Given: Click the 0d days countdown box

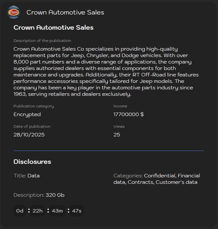Looking at the screenshot, I should click(x=20, y=211).
